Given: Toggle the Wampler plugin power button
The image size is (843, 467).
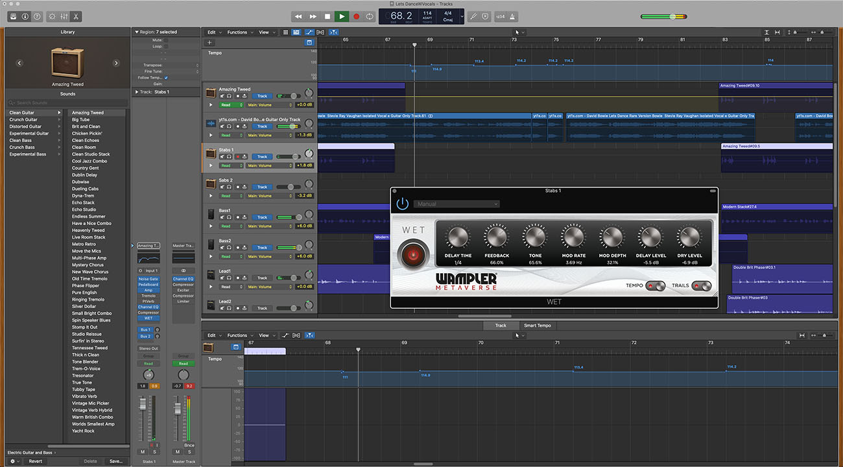Looking at the screenshot, I should click(x=403, y=204).
